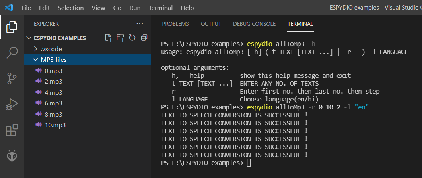Screen dimensions: 422x178
Task: Click the audio icon beside 0.mp3
Action: tap(39, 71)
